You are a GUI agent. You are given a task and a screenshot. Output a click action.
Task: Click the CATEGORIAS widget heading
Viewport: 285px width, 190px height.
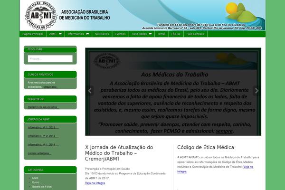click(x=50, y=170)
